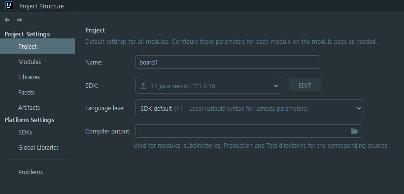404x194 pixels.
Task: Click the IntelliJ IDEA logo icon
Action: [x=9, y=5]
